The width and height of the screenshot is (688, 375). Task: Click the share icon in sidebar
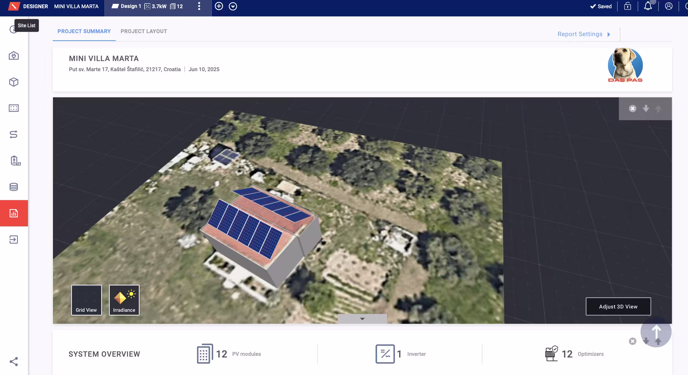click(14, 362)
